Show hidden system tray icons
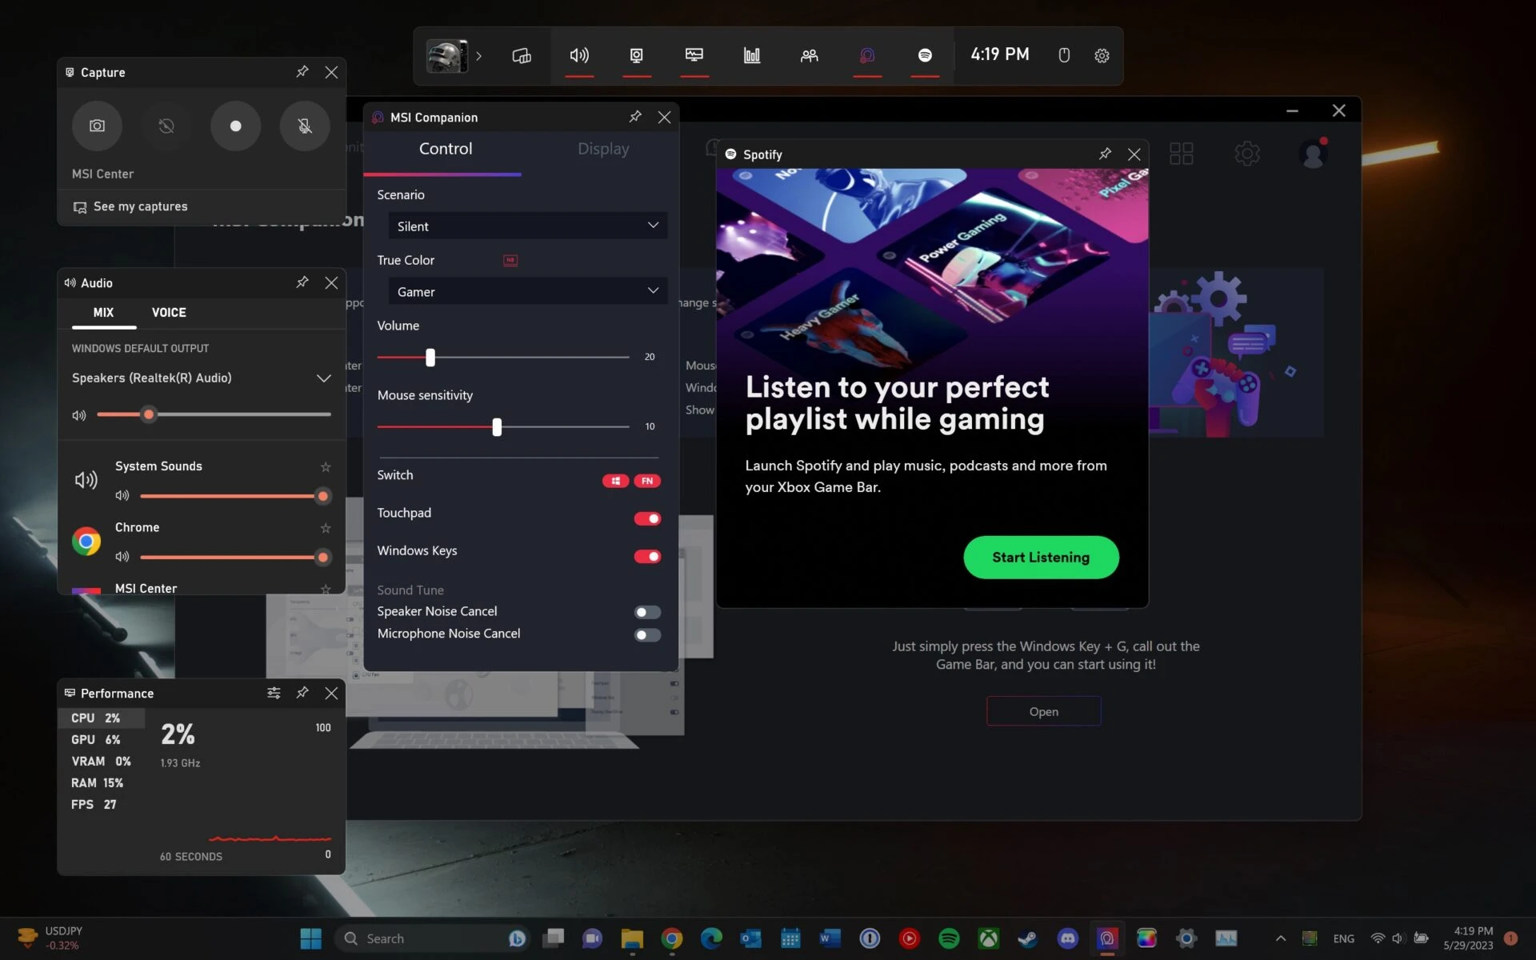Image resolution: width=1536 pixels, height=960 pixels. [1281, 938]
